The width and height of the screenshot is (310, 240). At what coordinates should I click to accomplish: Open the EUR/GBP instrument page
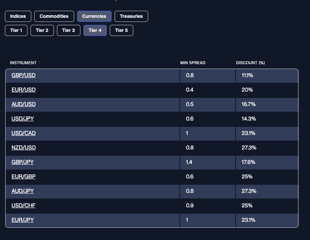point(23,177)
